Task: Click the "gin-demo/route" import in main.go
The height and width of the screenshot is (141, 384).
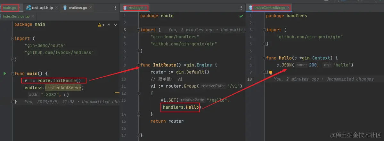Action: [45, 45]
